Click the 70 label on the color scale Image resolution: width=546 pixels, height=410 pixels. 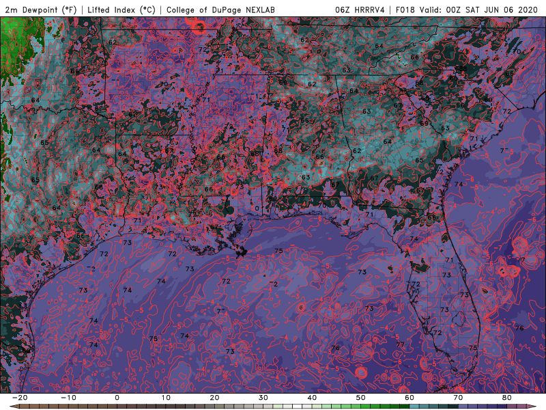click(458, 398)
